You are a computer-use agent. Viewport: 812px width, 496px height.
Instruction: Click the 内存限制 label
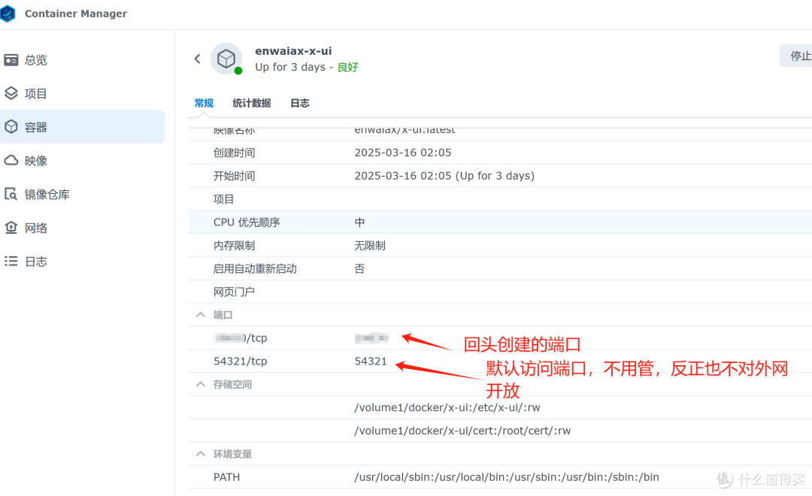pos(234,246)
